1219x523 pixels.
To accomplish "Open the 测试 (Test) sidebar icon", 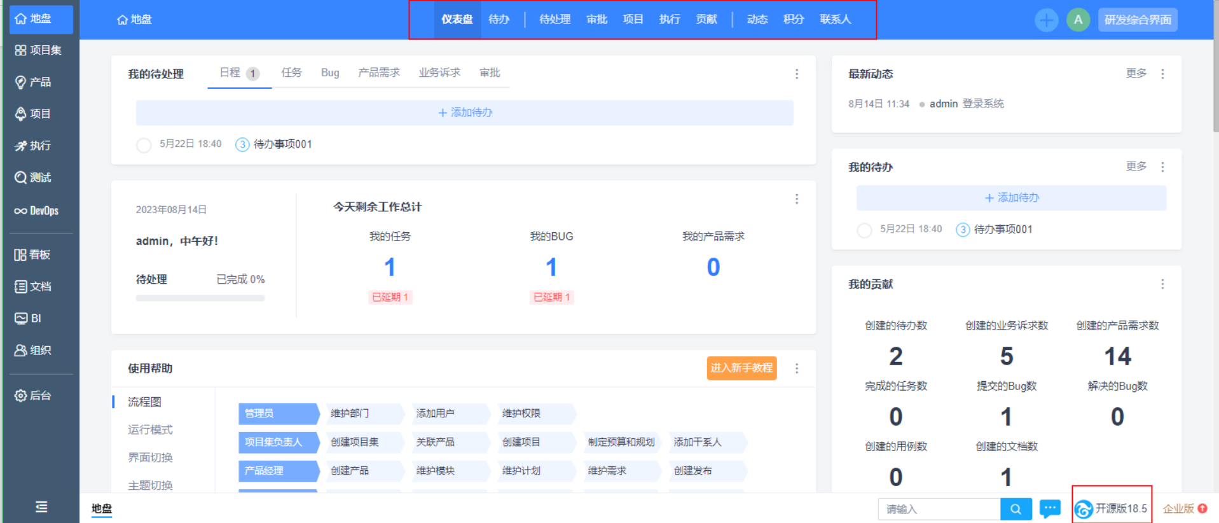I will coord(21,178).
